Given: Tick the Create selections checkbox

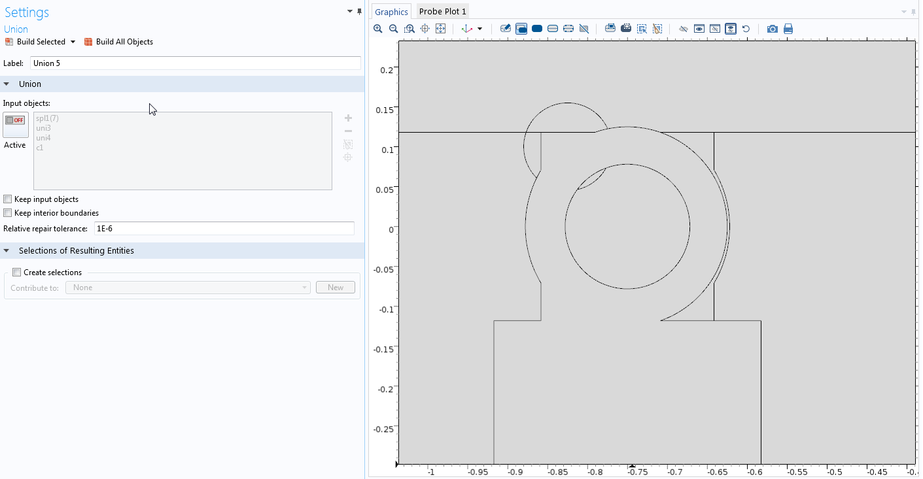Looking at the screenshot, I should coord(17,273).
